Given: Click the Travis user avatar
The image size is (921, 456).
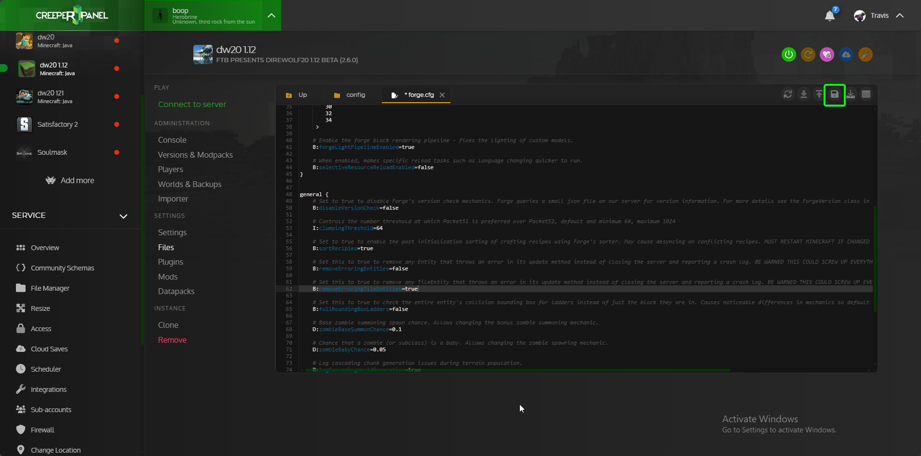Looking at the screenshot, I should click(859, 16).
